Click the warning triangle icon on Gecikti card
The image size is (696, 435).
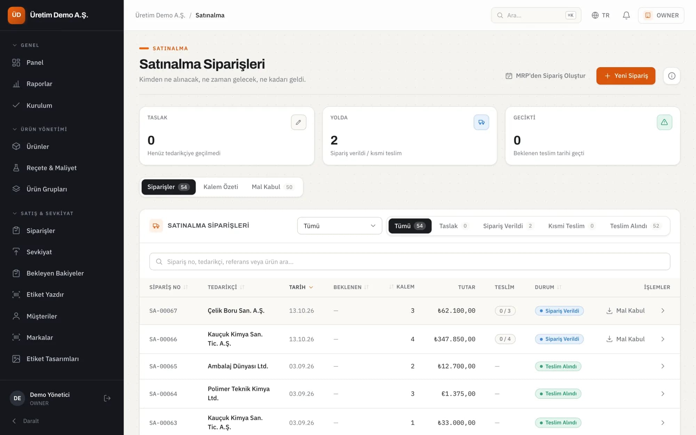(664, 122)
